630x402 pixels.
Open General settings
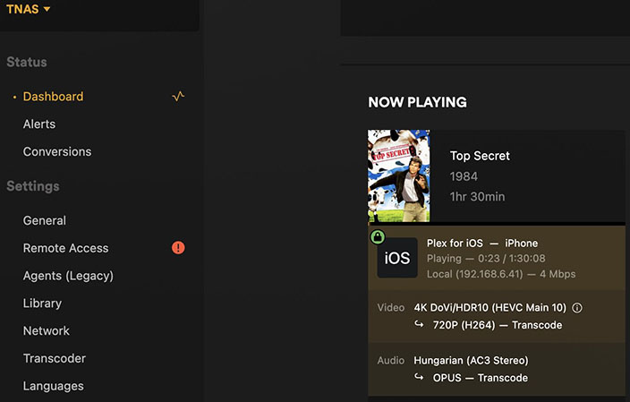point(44,221)
